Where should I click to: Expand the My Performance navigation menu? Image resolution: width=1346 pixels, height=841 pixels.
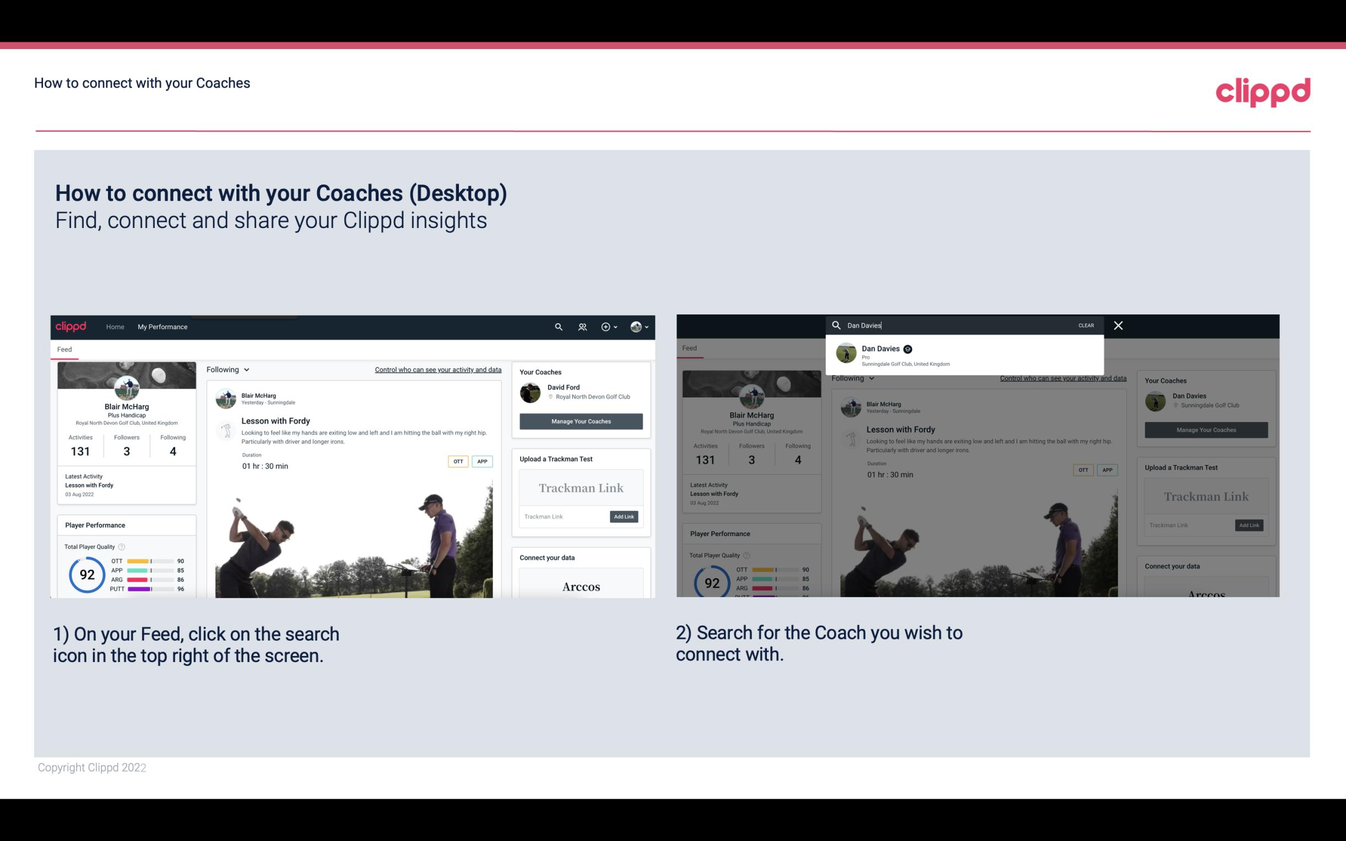coord(162,327)
